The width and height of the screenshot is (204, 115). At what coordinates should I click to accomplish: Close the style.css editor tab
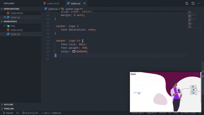click(84, 4)
